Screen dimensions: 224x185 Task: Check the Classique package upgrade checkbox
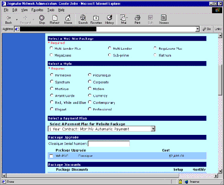[x=51, y=156]
